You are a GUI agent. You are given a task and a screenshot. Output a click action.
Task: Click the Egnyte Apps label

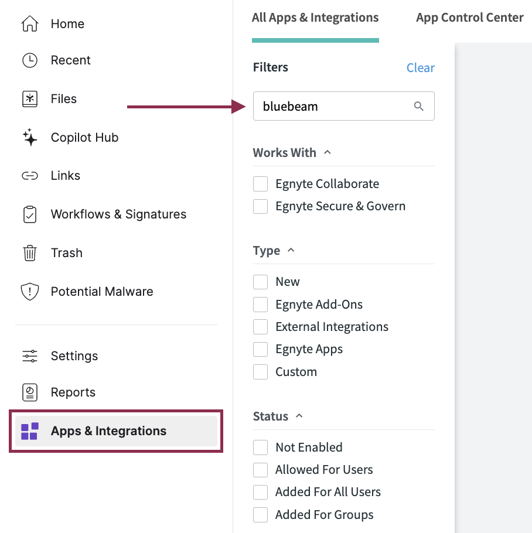309,350
